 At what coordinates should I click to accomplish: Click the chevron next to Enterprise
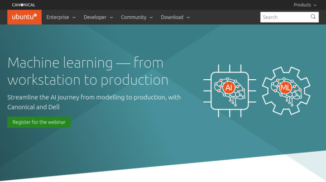(x=74, y=18)
